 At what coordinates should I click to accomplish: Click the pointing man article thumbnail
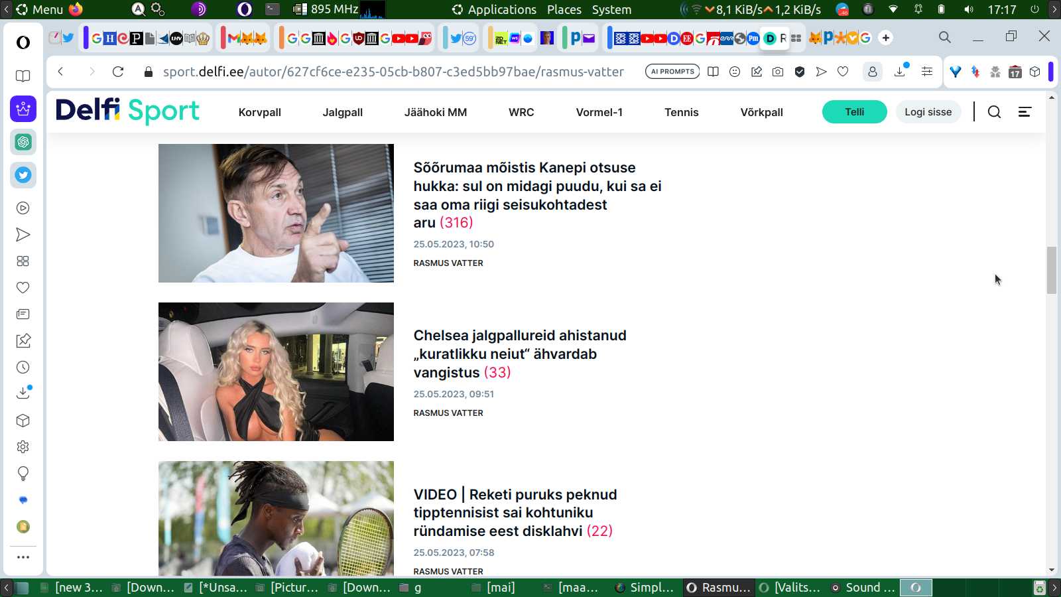click(x=276, y=213)
